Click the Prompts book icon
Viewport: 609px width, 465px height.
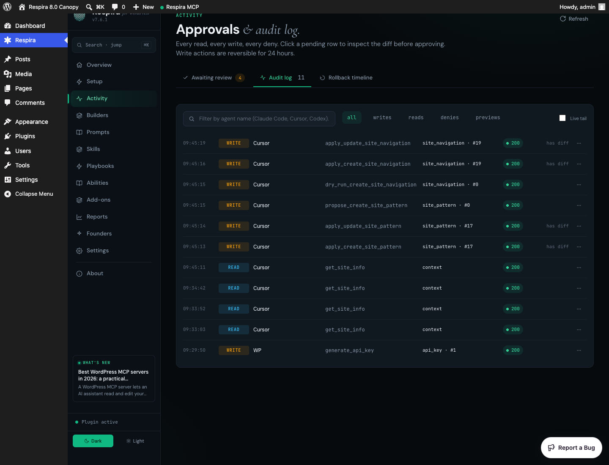point(79,132)
